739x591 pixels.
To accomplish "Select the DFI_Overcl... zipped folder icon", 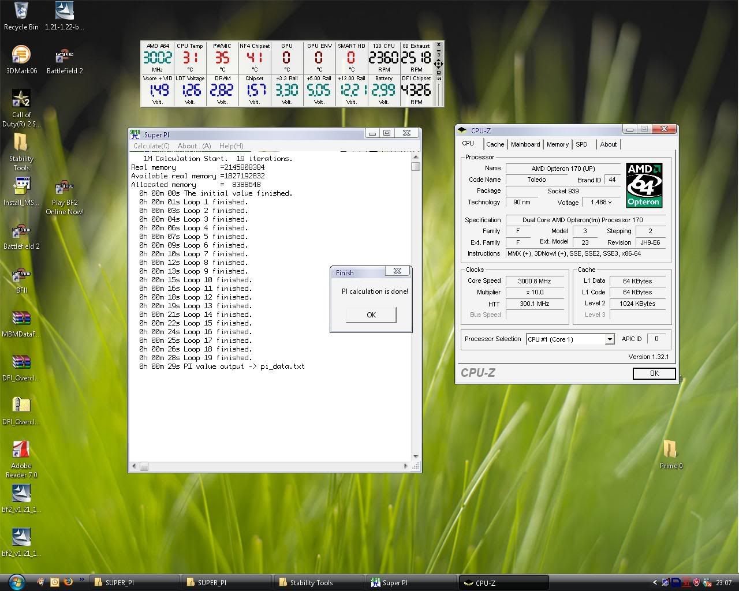I will coord(21,411).
